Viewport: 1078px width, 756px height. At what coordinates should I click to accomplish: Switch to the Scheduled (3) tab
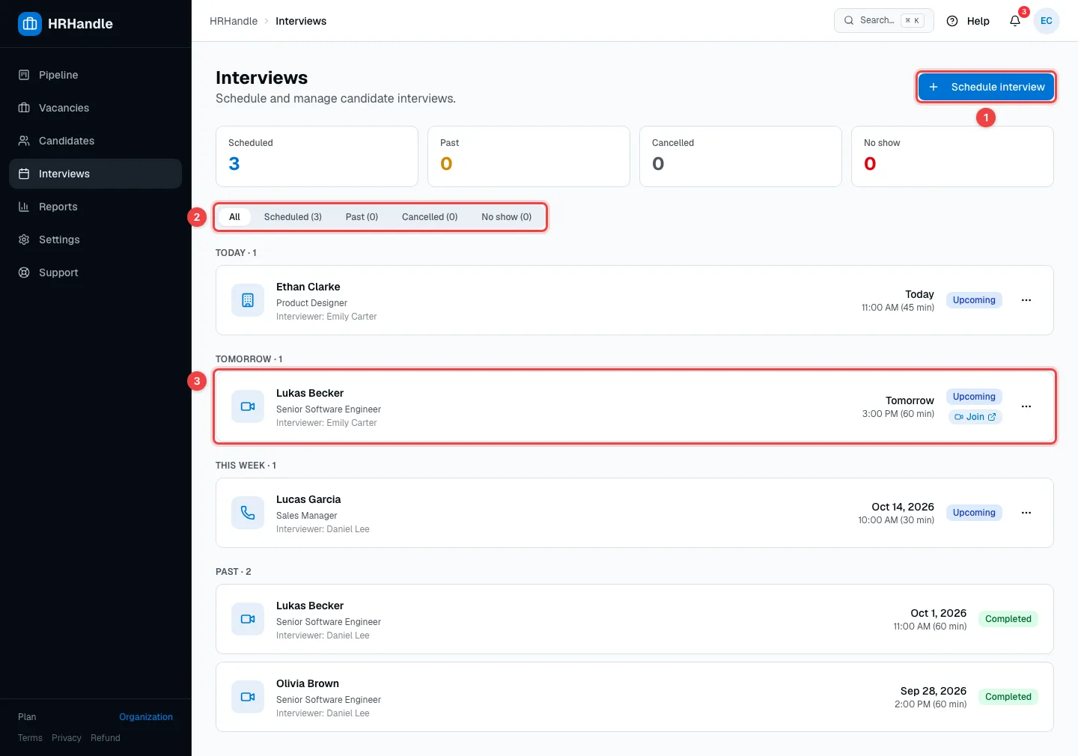point(293,217)
